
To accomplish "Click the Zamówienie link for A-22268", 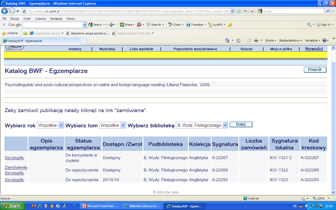I will click(16, 167).
